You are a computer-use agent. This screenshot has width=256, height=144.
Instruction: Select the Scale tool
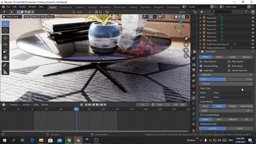coord(5,51)
